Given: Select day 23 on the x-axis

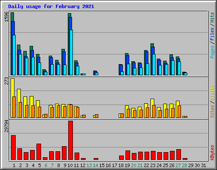Looking at the screenshot, I should coord(153,165).
